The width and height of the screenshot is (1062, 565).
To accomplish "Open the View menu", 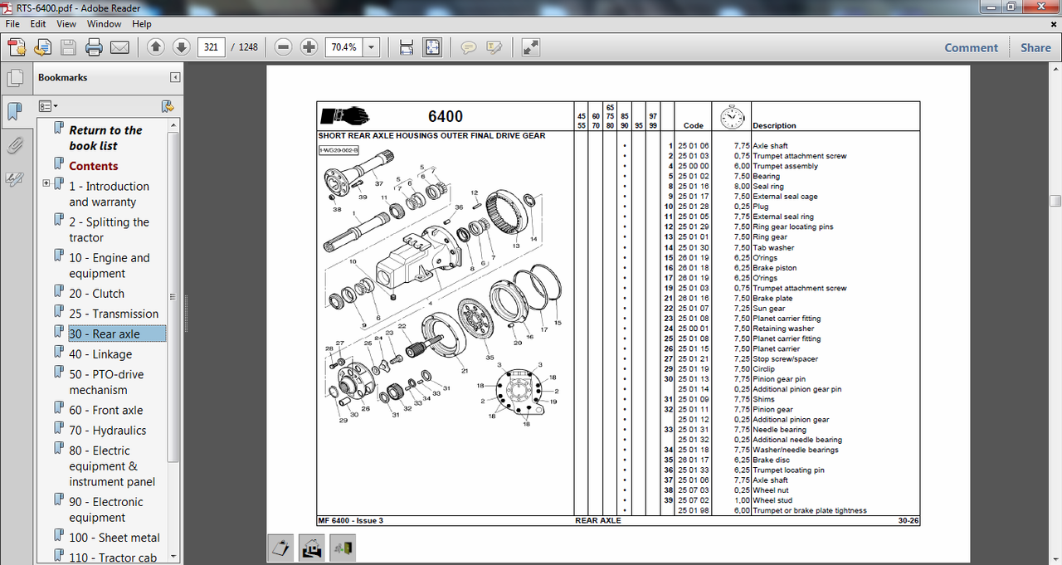I will pos(66,24).
